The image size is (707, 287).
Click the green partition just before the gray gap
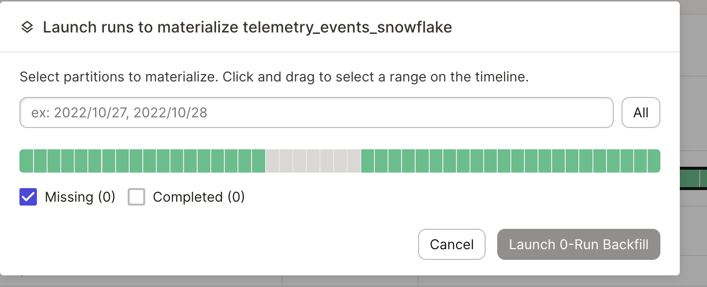pyautogui.click(x=258, y=160)
